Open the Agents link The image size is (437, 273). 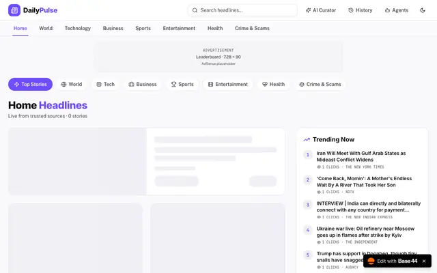coord(397,10)
